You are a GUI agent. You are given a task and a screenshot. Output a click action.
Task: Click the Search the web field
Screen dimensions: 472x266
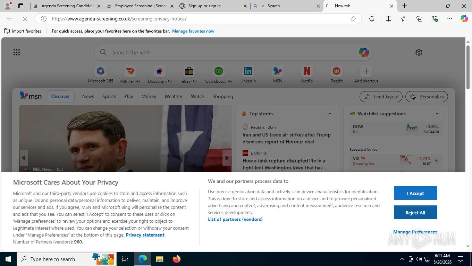pyautogui.click(x=233, y=52)
